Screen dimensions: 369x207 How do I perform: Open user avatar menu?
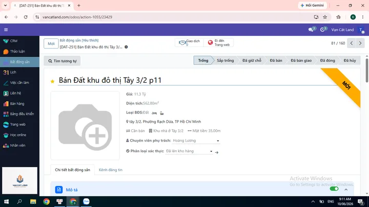pos(361,30)
